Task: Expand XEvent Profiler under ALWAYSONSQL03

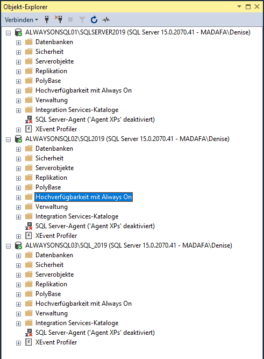Action: (18, 343)
